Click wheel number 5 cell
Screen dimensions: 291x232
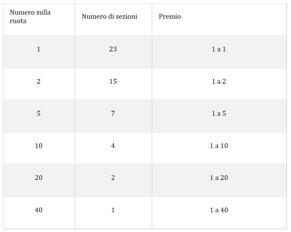(39, 114)
